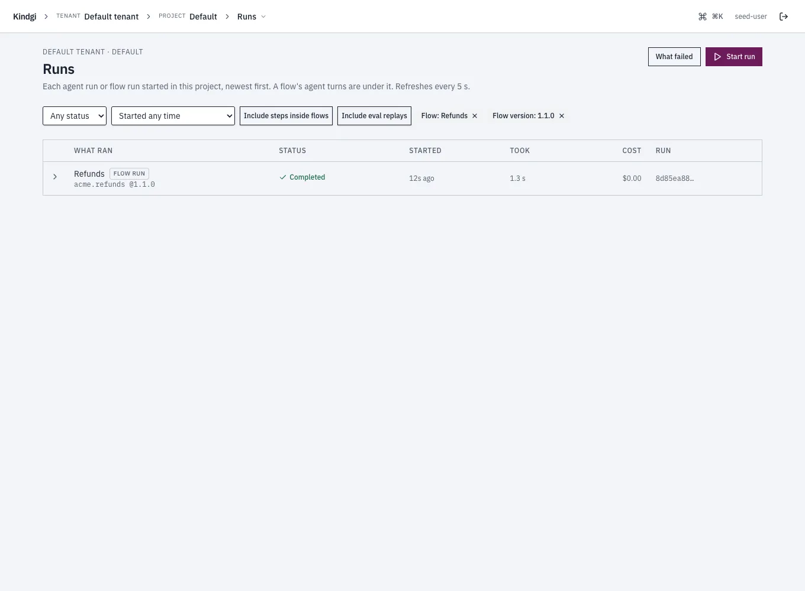This screenshot has width=805, height=591.
Task: Click the FLOW RUN badge
Action: click(129, 174)
